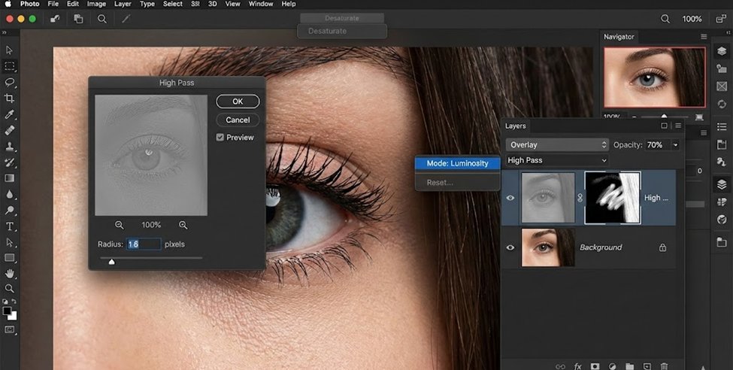Select the Healing Brush bandage tool
The width and height of the screenshot is (733, 370).
click(x=9, y=130)
